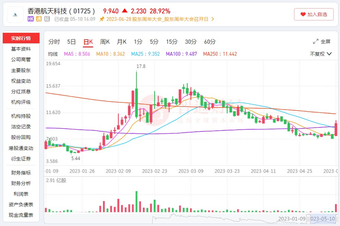Select the 5分 interval tab
Image resolution: width=340 pixels, height=226 pixels.
pyautogui.click(x=154, y=41)
